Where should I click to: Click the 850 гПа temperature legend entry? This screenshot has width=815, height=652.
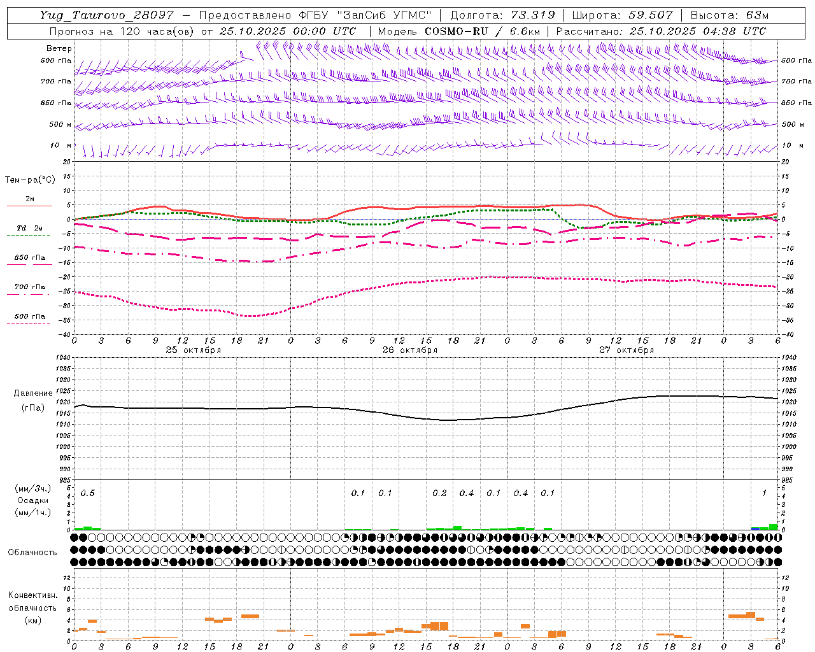[x=30, y=258]
